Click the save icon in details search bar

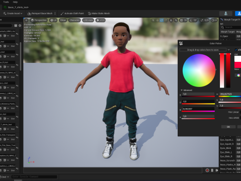(16, 26)
